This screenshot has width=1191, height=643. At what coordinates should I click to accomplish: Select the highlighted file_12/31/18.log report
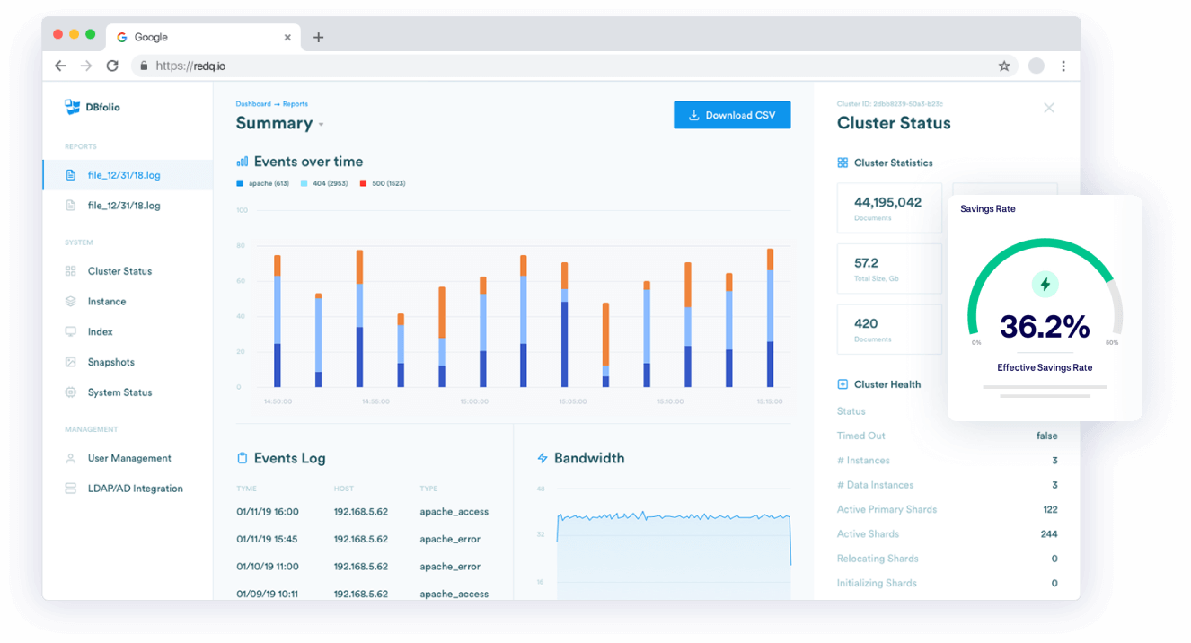coord(124,175)
